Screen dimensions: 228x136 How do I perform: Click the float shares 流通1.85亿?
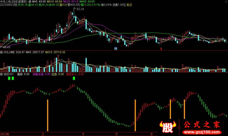pos(119,5)
